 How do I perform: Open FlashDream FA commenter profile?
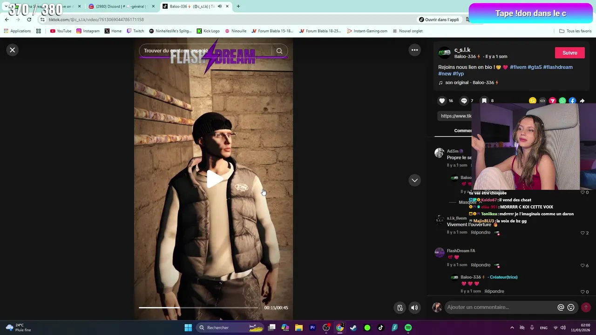click(x=461, y=251)
